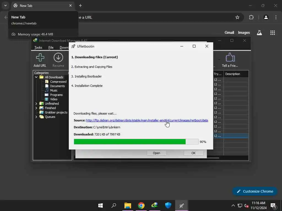Open Chrome three-dot menu
This screenshot has width=282, height=211.
point(276,17)
